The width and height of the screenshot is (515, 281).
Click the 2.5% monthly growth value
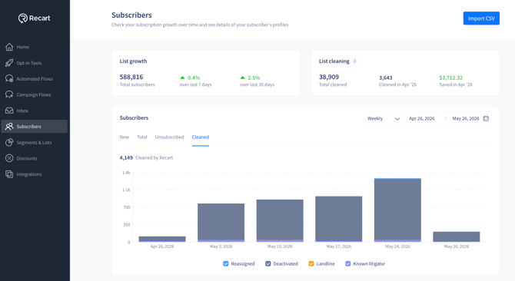pos(254,78)
